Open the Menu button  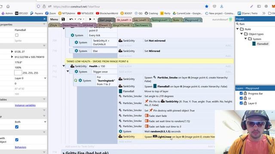[54, 19]
